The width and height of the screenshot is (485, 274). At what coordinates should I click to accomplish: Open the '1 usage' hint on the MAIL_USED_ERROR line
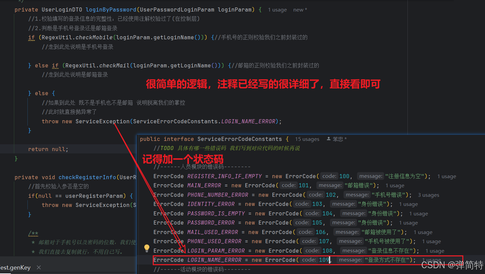[x=423, y=232]
